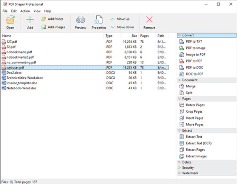Remove selected file with red X
Screen dimensions: 237x184
149,20
